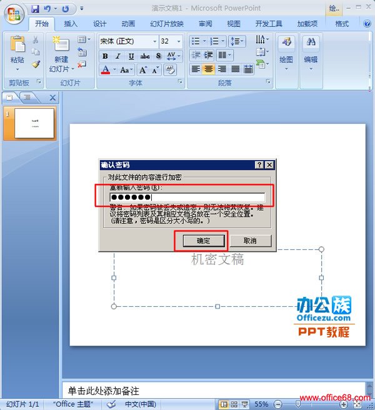This screenshot has width=375, height=410.
Task: Paste clipboard contents with the 粘贴 icon
Action: (x=17, y=44)
